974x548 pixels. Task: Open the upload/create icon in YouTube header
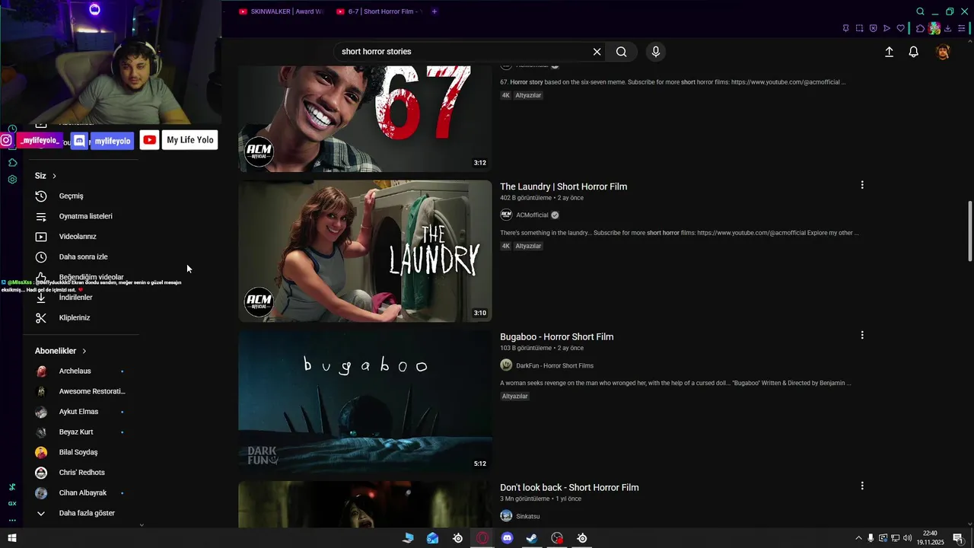coord(889,52)
